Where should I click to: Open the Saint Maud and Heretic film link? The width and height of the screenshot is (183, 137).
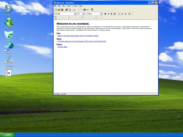pos(78,36)
